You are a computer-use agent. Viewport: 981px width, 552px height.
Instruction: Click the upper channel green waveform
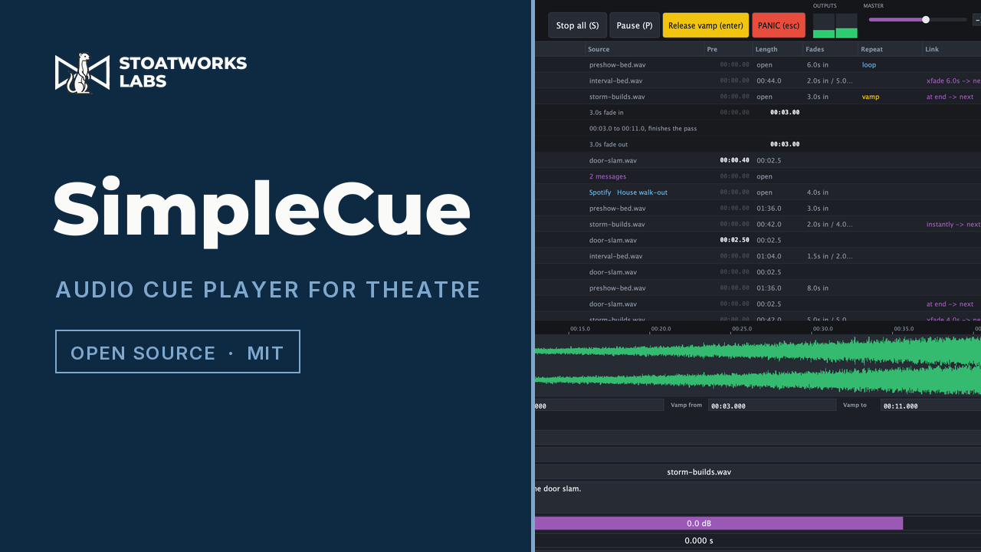[x=758, y=350]
